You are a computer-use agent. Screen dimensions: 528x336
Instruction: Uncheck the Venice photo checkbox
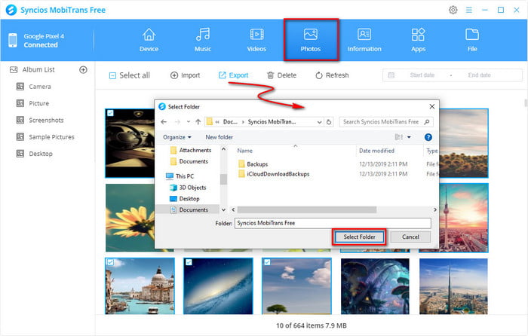pyautogui.click(x=110, y=262)
